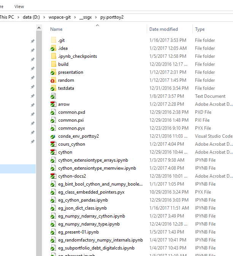Select the arrow PDF file icon
The height and width of the screenshot is (256, 233).
pos(53,104)
